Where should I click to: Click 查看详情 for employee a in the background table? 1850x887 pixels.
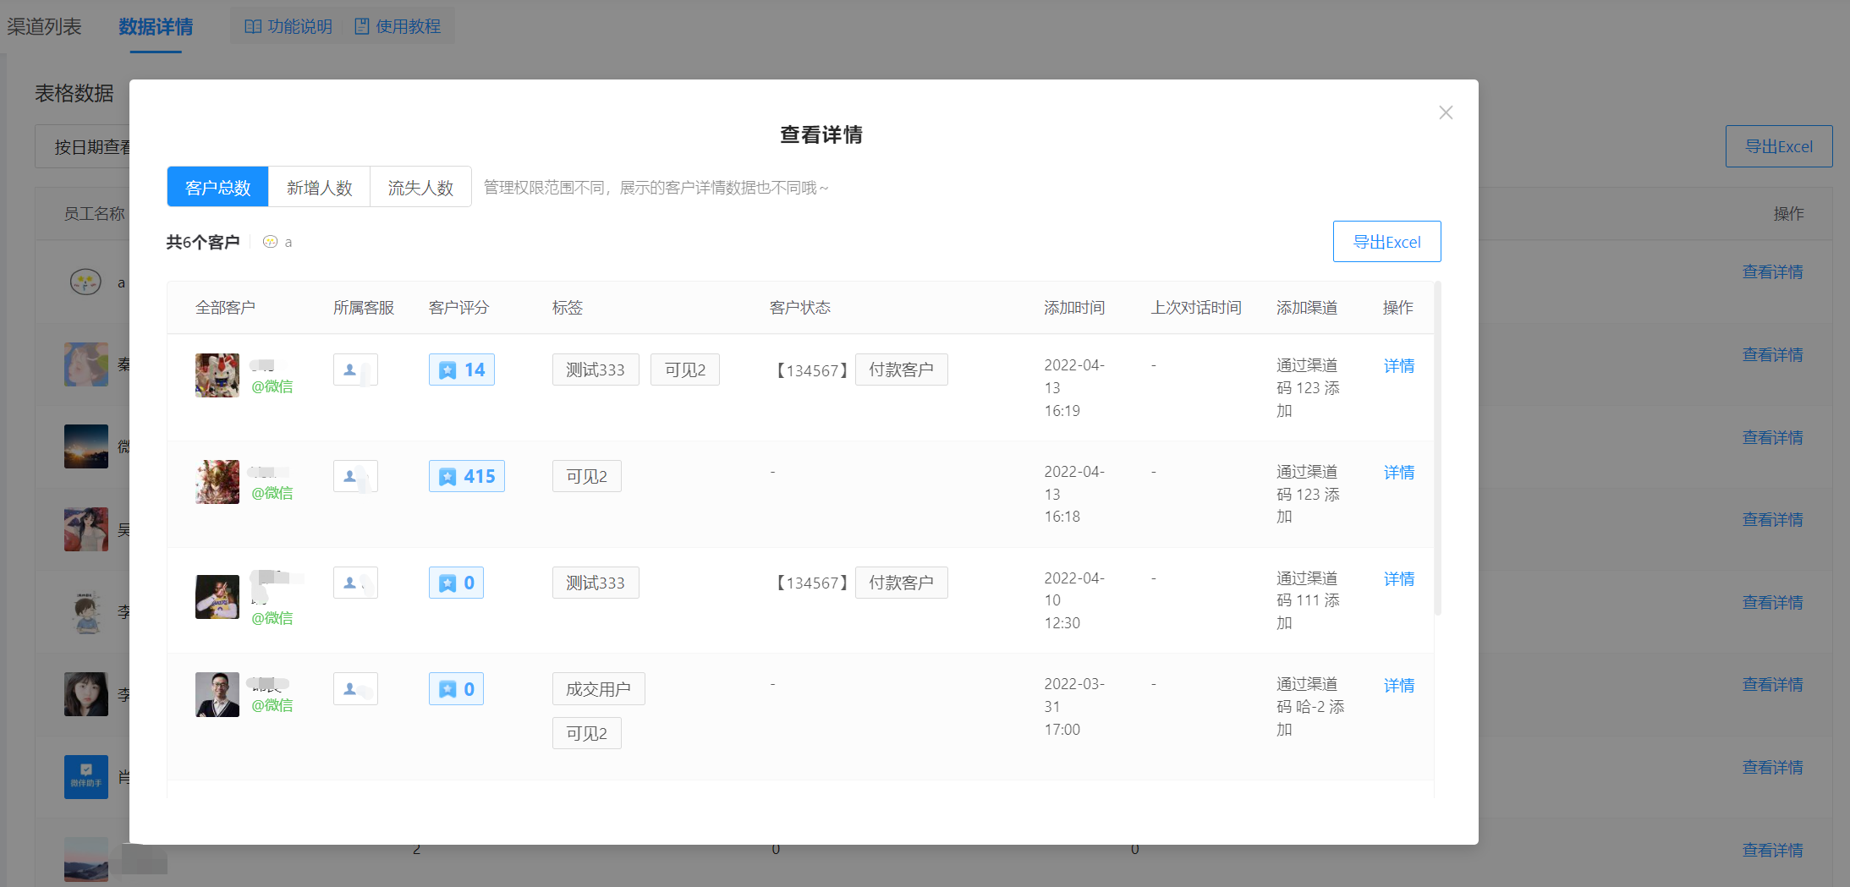[x=1772, y=272]
